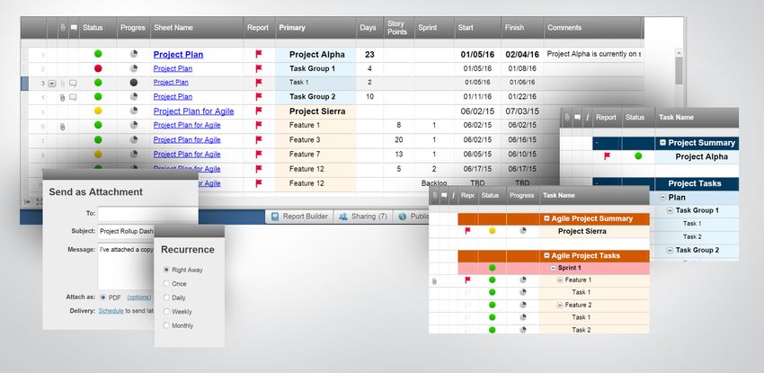Collapse the Project Summary section

coord(663,143)
